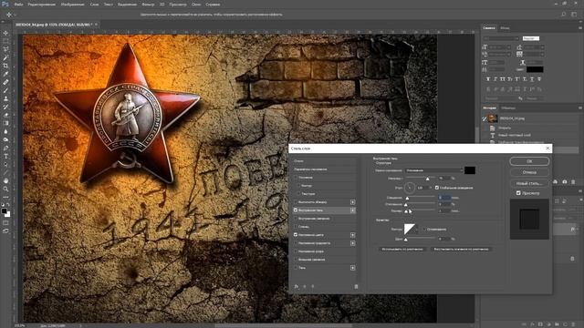
Task: Click Использовать по умолчанию button
Action: 402,249
